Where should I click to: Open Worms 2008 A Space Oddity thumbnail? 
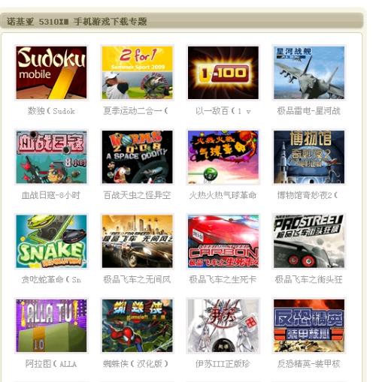point(138,157)
